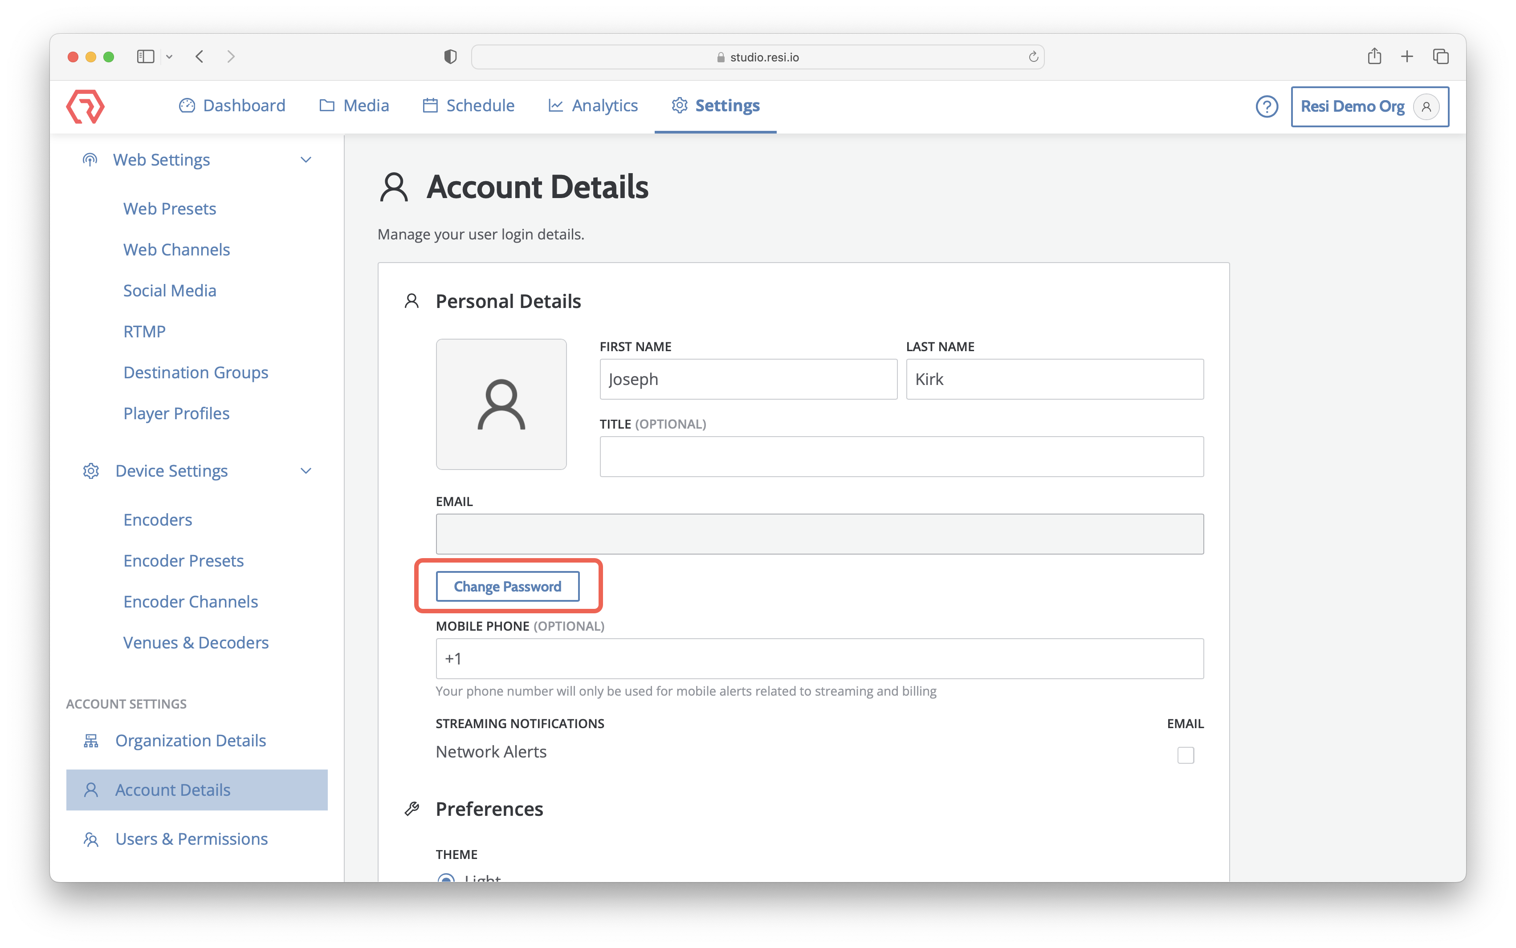Viewport: 1516px width, 948px height.
Task: Click the Change Password button
Action: coord(507,586)
